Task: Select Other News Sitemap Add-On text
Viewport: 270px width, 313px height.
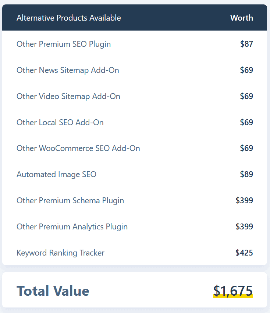Action: click(68, 70)
